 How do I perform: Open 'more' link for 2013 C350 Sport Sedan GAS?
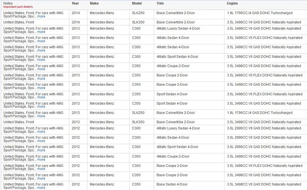pyautogui.click(x=41, y=107)
